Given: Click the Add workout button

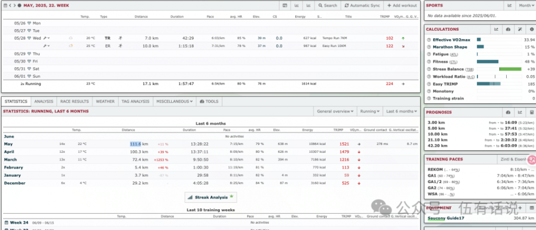Looking at the screenshot, I should click(402, 5).
